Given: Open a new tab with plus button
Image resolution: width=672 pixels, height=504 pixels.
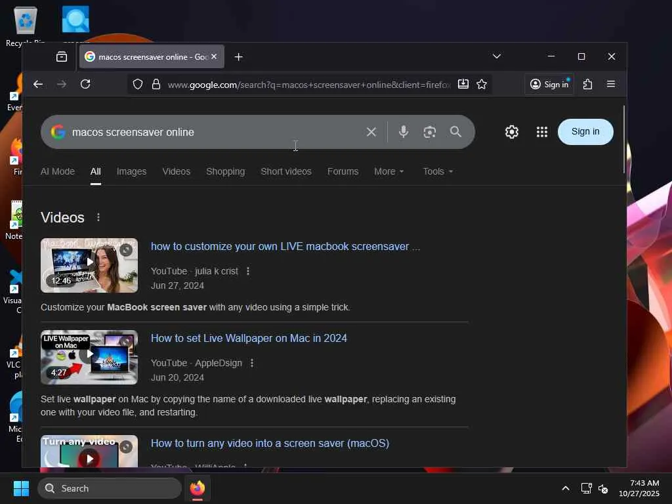Looking at the screenshot, I should point(239,56).
